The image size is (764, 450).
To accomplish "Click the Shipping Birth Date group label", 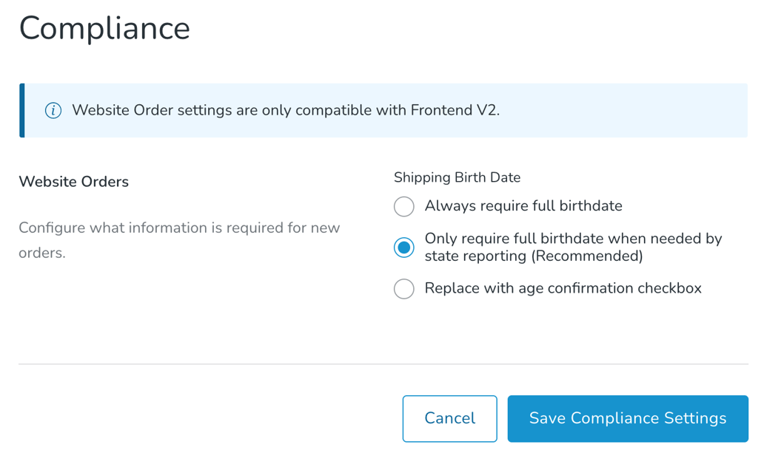I will 457,177.
